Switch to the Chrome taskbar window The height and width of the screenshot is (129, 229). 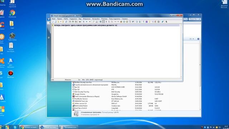pos(29,127)
